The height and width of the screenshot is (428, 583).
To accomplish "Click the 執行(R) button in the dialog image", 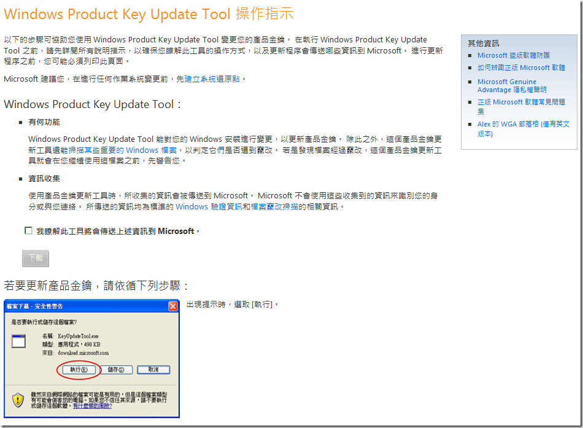I will tap(79, 370).
